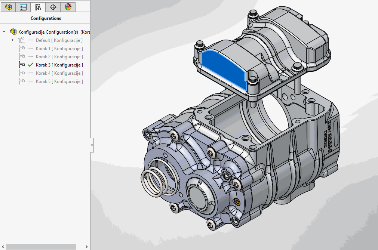Open the DisplayManager color ball tab
Viewport: 378px width, 250px height.
[68, 7]
